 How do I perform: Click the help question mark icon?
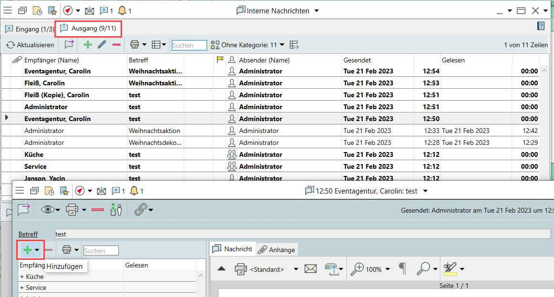tap(541, 26)
